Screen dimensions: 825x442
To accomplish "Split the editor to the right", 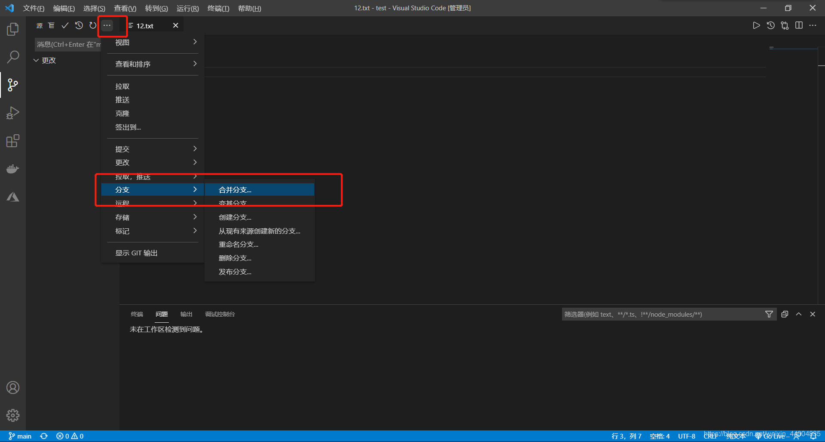I will coord(799,25).
